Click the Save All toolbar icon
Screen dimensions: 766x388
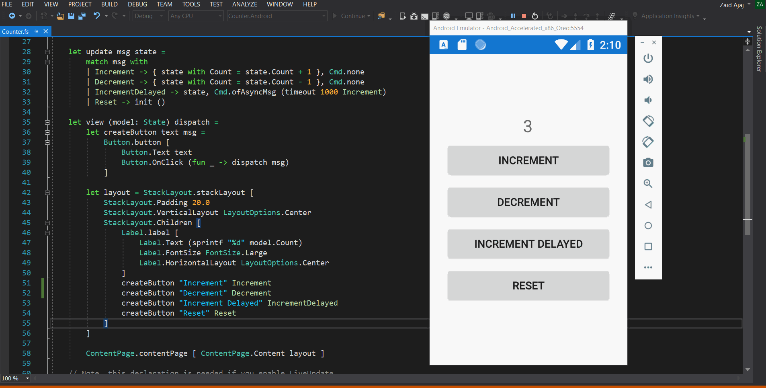(82, 16)
